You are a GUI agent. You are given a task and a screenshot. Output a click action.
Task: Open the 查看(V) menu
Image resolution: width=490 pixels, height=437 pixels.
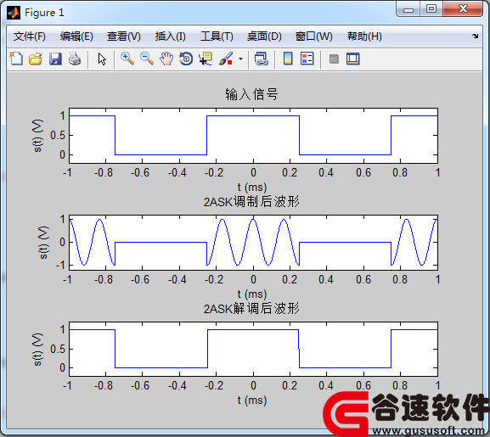124,36
